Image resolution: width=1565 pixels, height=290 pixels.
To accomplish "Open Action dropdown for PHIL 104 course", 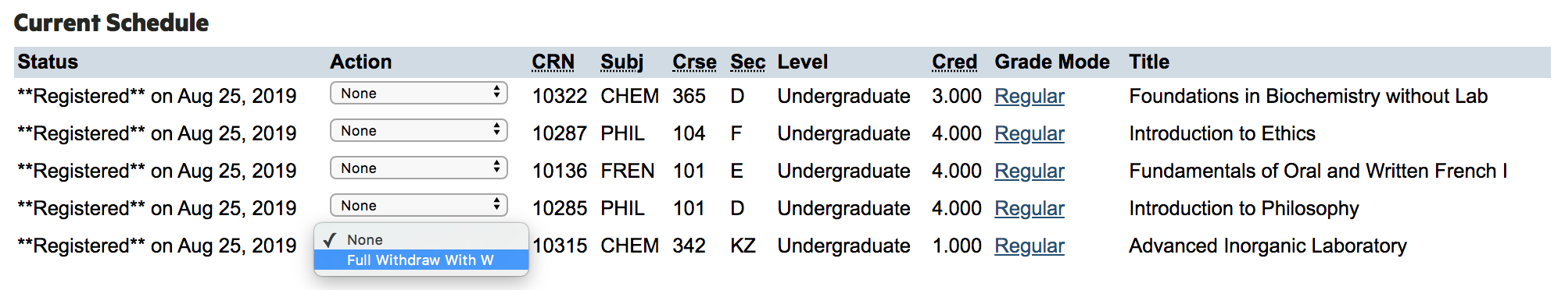I will pyautogui.click(x=419, y=131).
